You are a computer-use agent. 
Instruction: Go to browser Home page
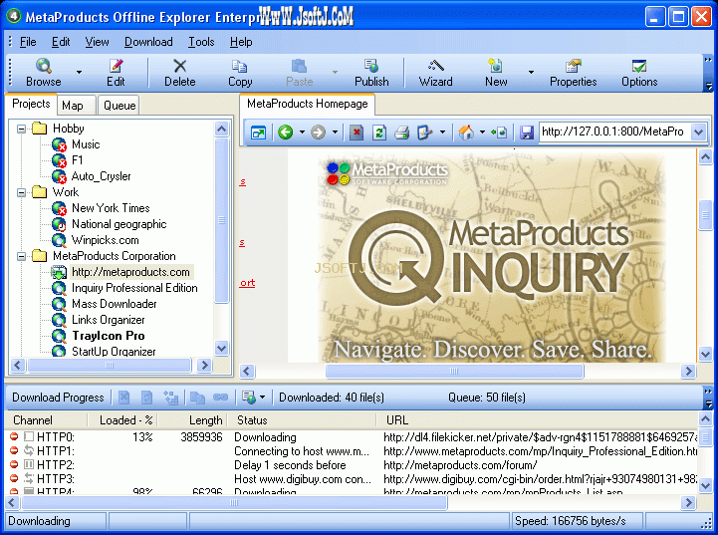(x=466, y=133)
